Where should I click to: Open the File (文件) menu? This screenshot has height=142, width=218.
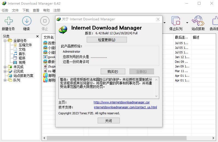15,10
